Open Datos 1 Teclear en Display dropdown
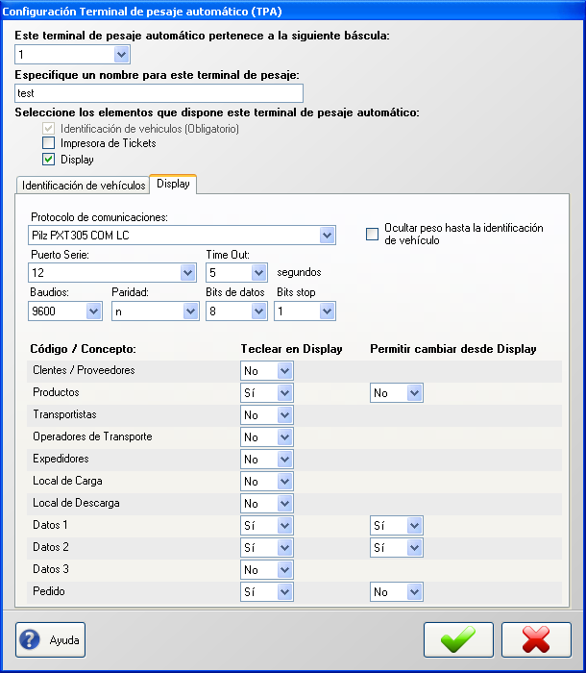586x673 pixels. coord(267,525)
